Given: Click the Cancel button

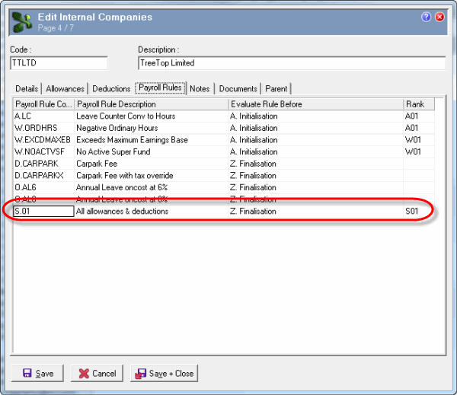Looking at the screenshot, I should (x=97, y=373).
